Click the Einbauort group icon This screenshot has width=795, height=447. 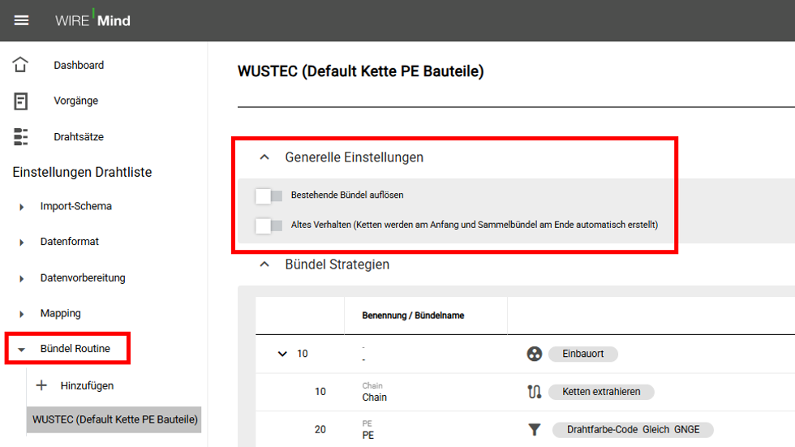pos(535,354)
